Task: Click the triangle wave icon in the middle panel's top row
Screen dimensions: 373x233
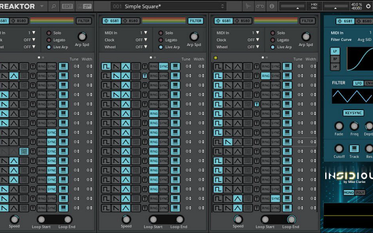Action: (x=126, y=66)
